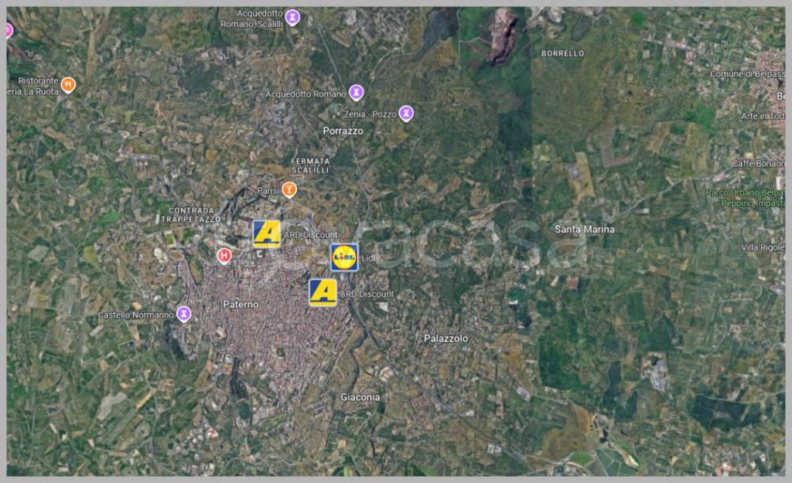Screen dimensions: 792x483
Task: Open the Parisi bar marker
Action: point(289,189)
